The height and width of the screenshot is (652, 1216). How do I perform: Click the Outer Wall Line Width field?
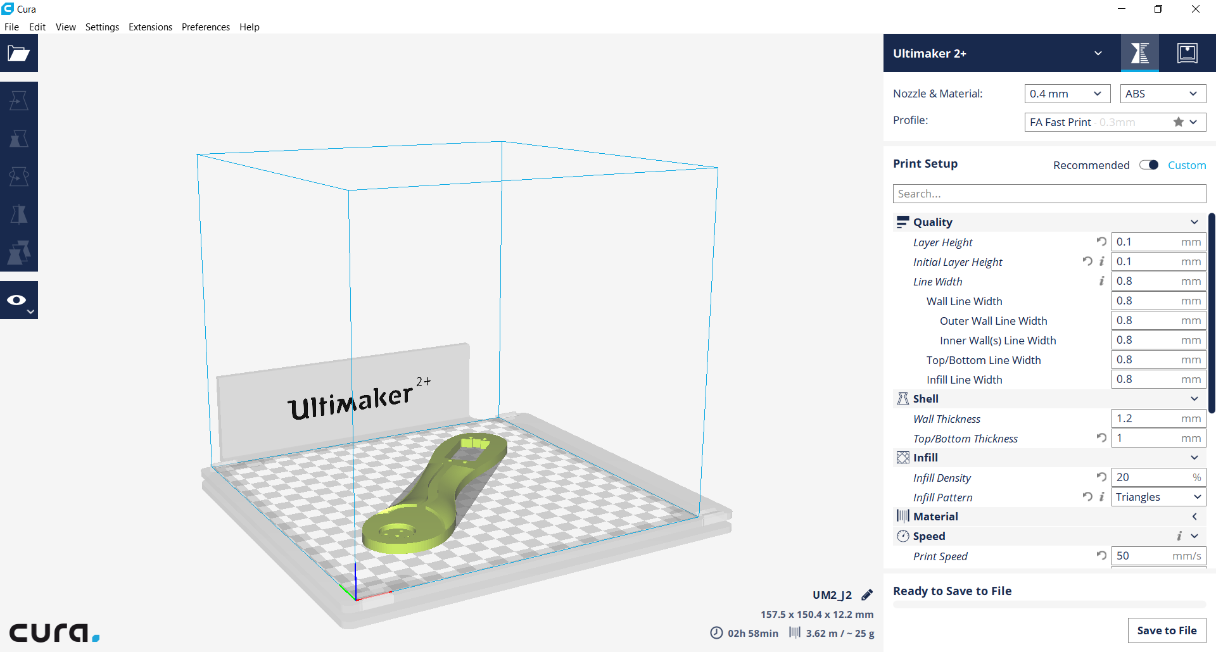click(1158, 320)
